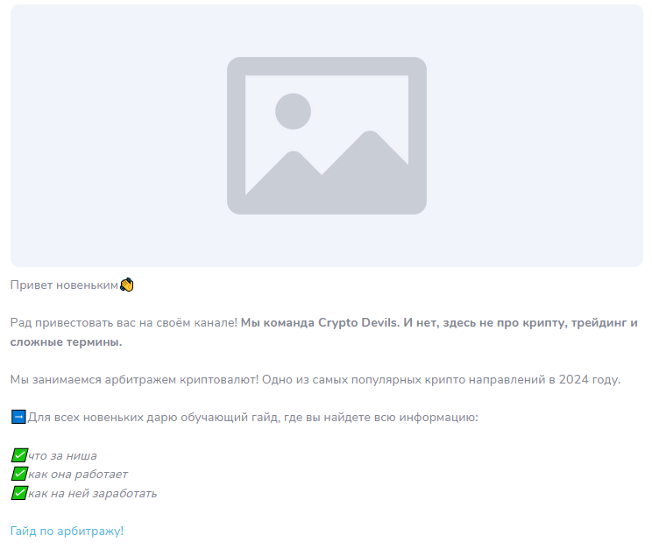Click the 'Привет новеньким' greeting text
The height and width of the screenshot is (549, 652).
tap(64, 285)
